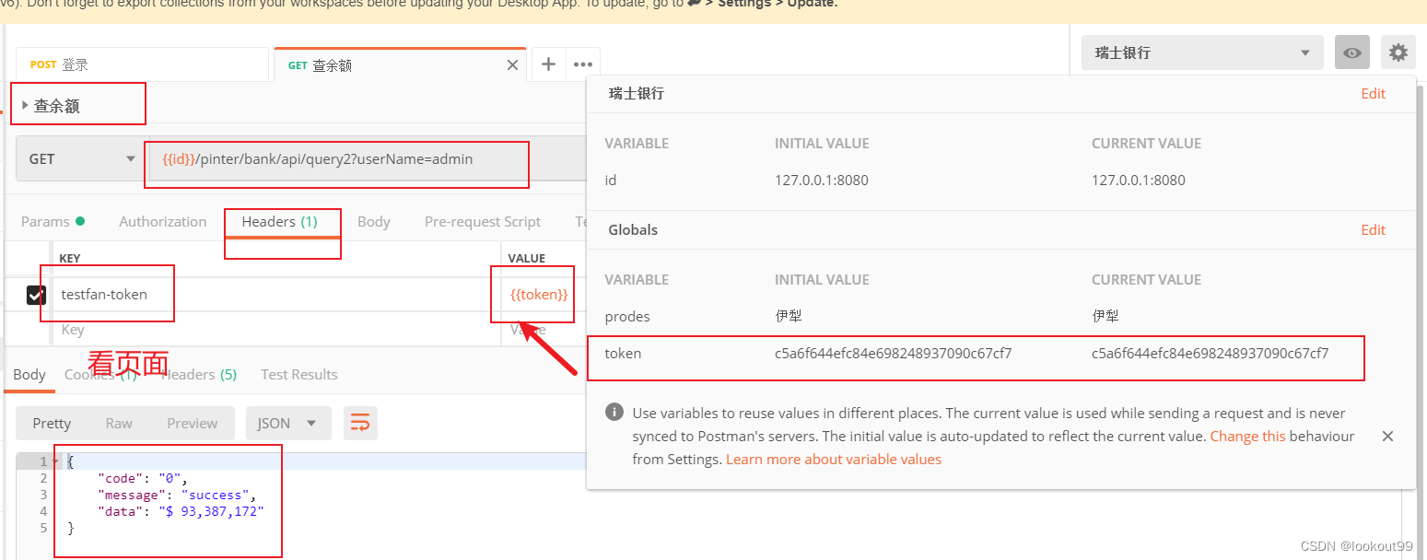Open the tab options three-dots menu
This screenshot has height=560, width=1427.
point(582,64)
